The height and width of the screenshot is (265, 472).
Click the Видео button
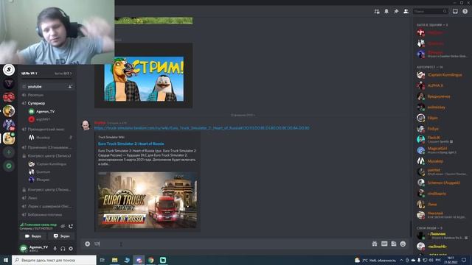click(x=32, y=236)
